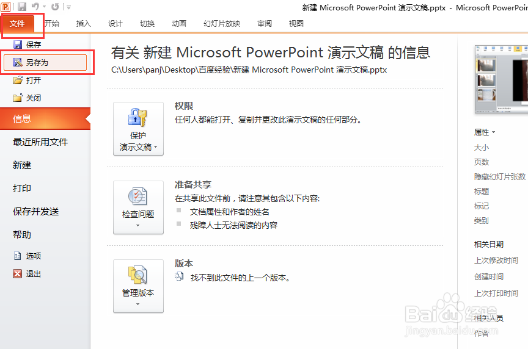The width and height of the screenshot is (528, 349).
Task: Select the 信息 backstage section
Action: coord(45,119)
